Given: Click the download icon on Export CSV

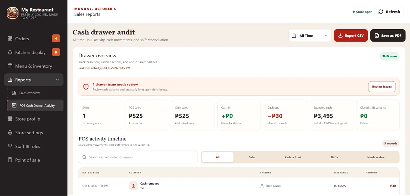Looking at the screenshot, I should (x=340, y=36).
